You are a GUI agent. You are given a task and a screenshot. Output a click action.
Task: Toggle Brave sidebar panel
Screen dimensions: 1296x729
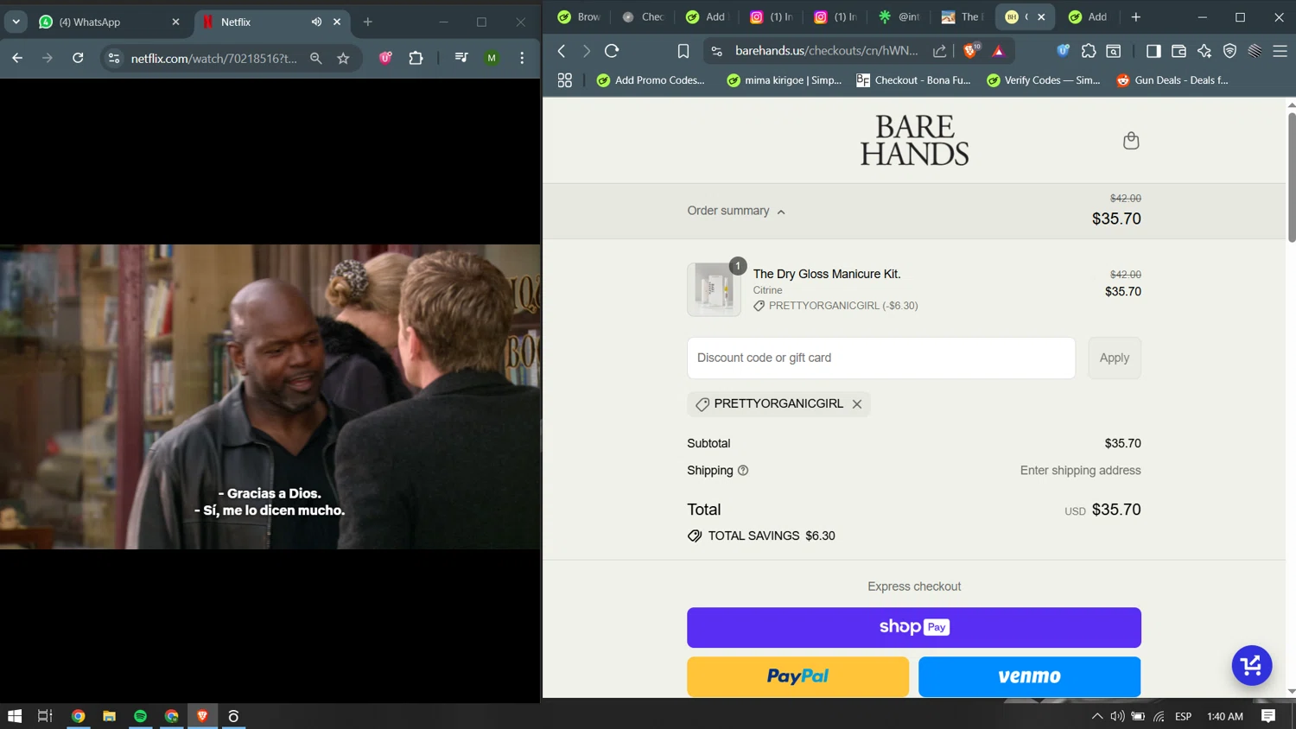pyautogui.click(x=1153, y=51)
